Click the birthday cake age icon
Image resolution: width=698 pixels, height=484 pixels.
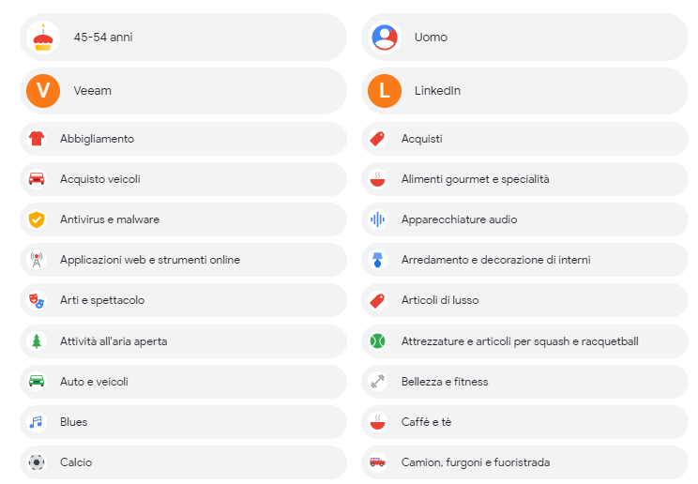pos(43,38)
